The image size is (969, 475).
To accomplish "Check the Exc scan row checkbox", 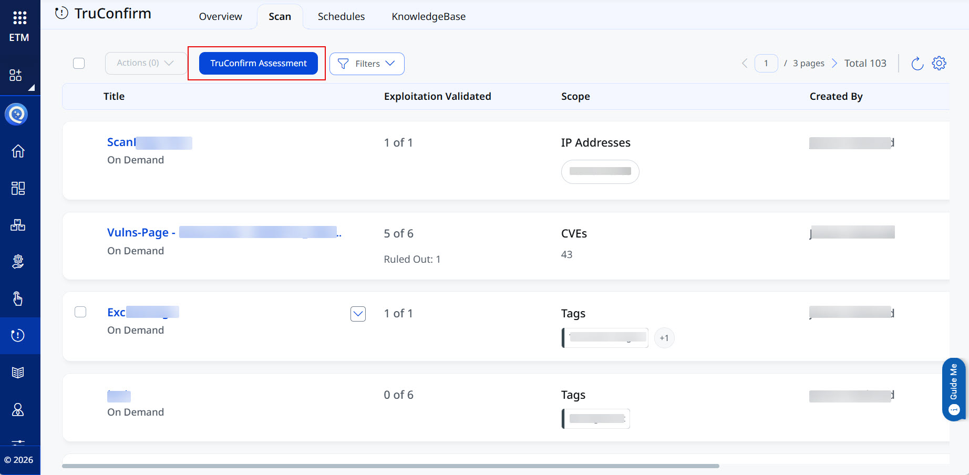I will point(80,312).
